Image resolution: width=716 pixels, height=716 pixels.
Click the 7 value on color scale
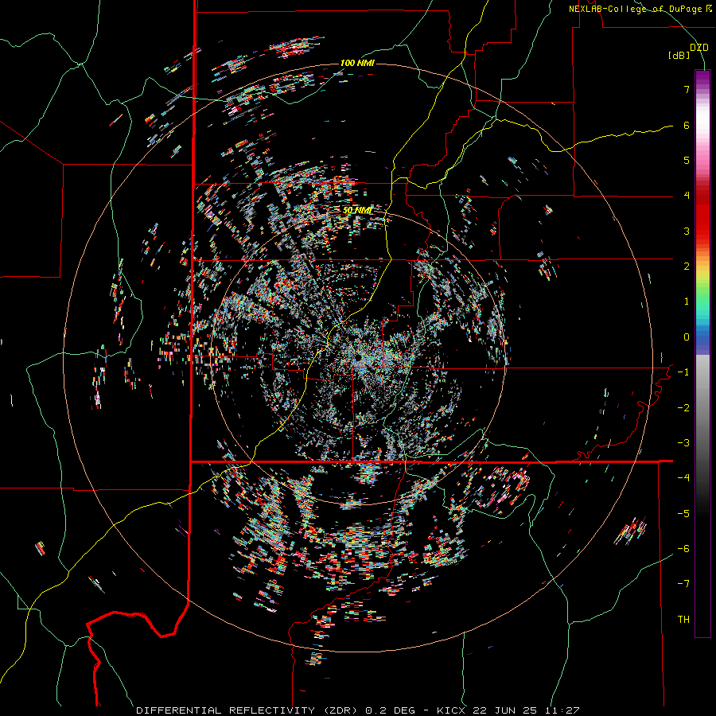pyautogui.click(x=687, y=89)
